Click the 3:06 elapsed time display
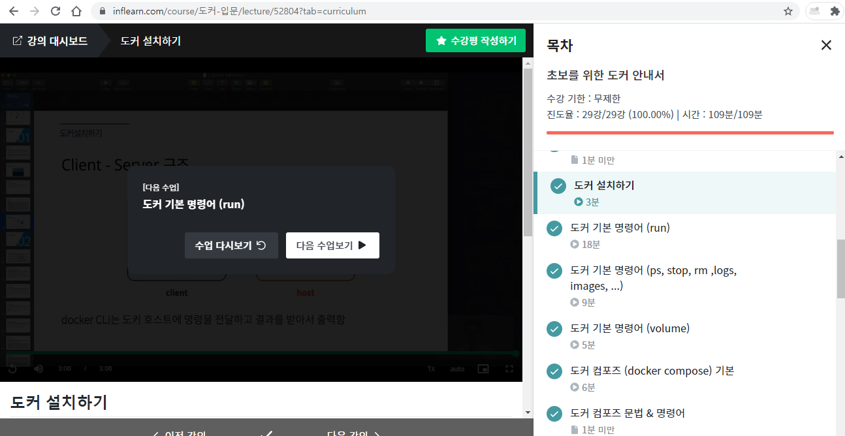 (x=64, y=369)
